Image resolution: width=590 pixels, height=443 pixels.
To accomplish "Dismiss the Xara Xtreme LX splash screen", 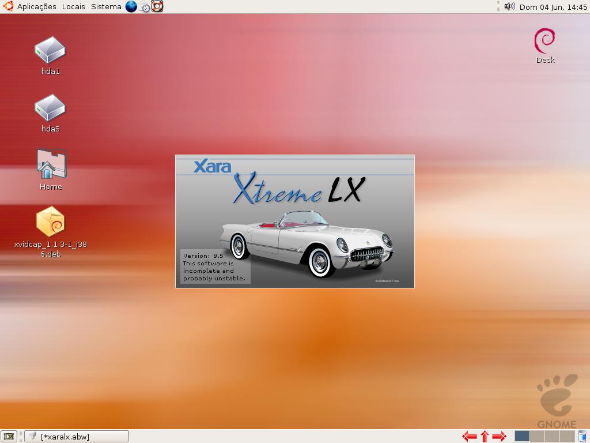I will [x=295, y=221].
